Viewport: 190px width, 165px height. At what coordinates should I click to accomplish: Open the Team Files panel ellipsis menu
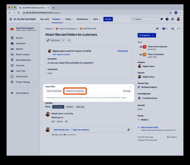pos(130,87)
